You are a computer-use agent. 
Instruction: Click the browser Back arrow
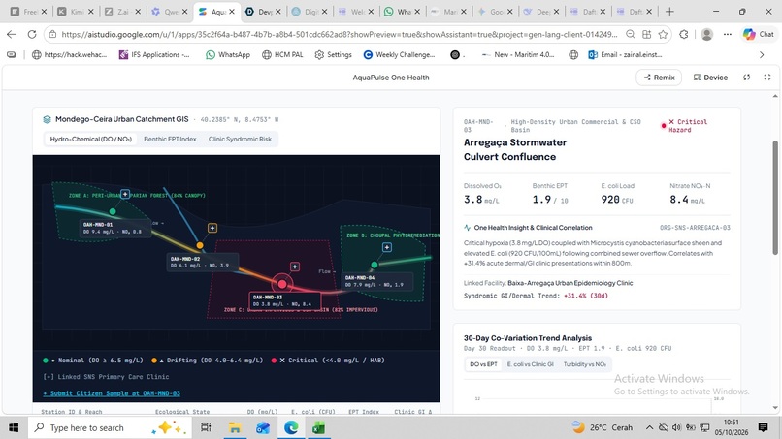(12, 34)
